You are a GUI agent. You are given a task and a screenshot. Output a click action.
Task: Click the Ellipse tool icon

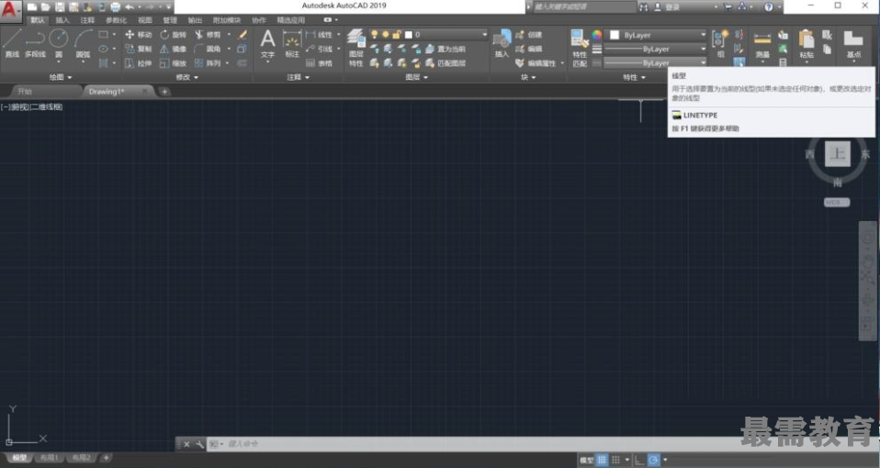point(103,49)
